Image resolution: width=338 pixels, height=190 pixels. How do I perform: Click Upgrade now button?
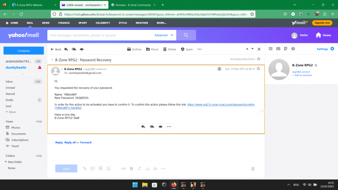322,23
